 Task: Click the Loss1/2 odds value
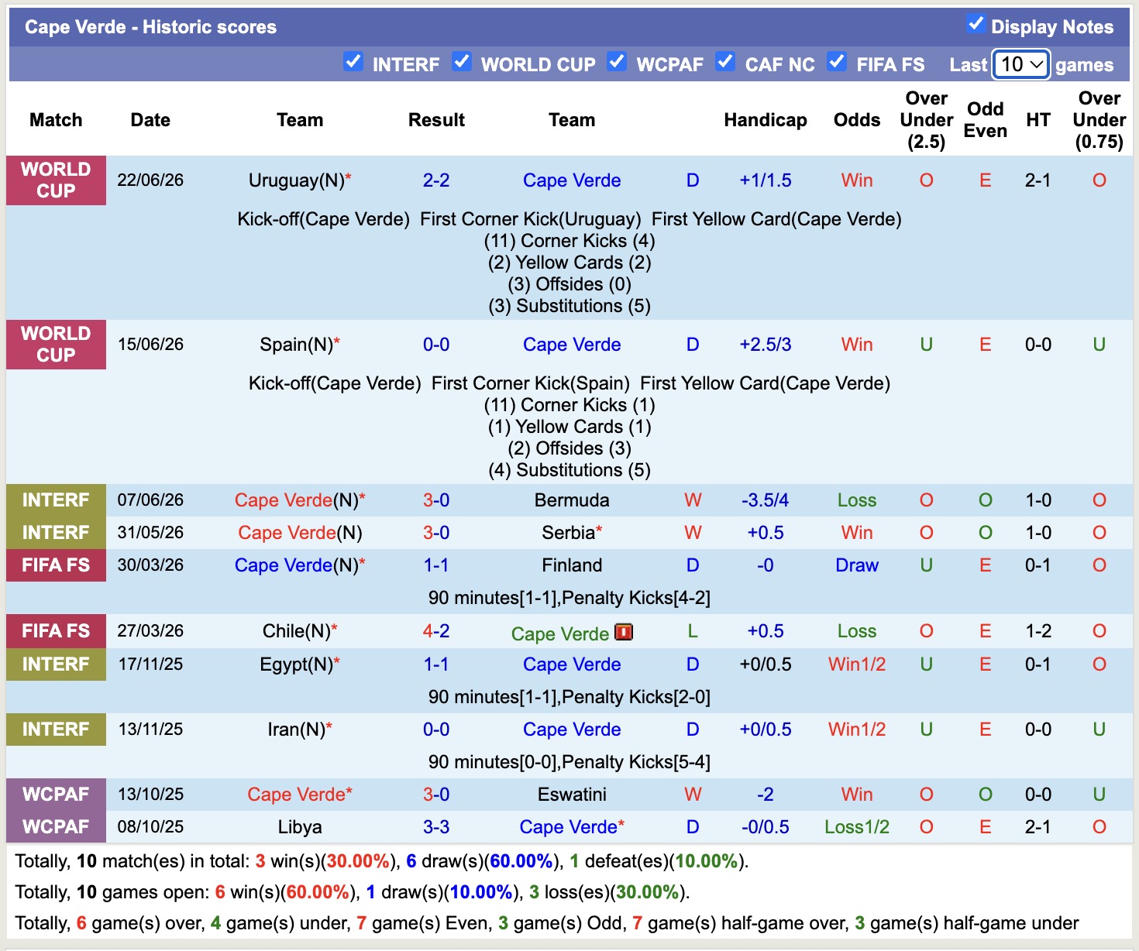point(857,827)
